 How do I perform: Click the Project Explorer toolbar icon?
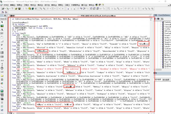[91, 9]
